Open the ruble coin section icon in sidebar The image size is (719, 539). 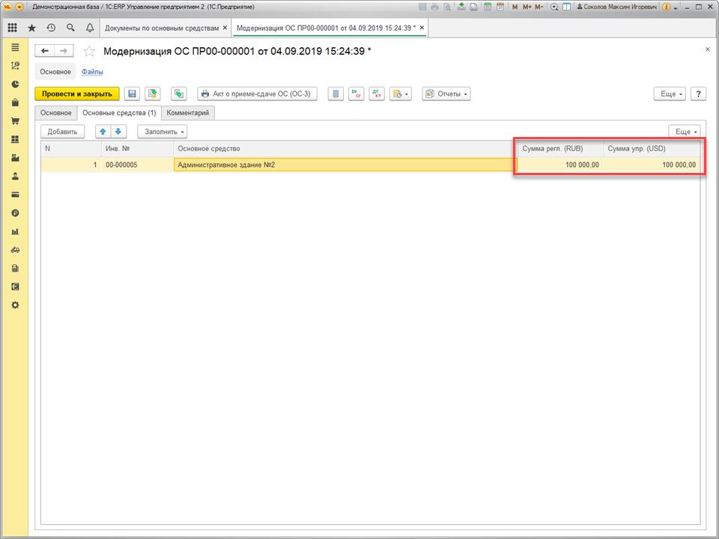tap(15, 213)
